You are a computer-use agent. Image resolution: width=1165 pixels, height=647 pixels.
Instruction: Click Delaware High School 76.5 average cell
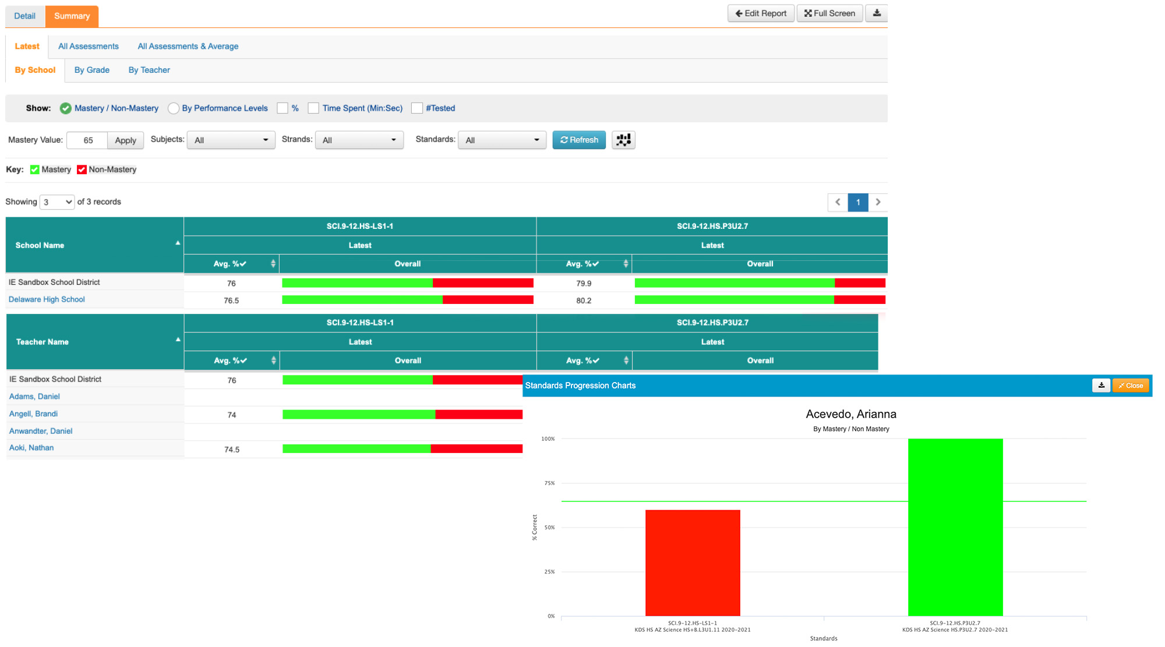(x=231, y=300)
